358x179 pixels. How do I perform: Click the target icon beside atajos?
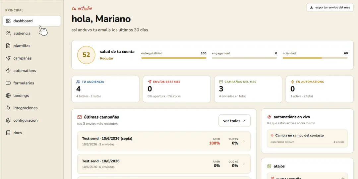pos(269,166)
